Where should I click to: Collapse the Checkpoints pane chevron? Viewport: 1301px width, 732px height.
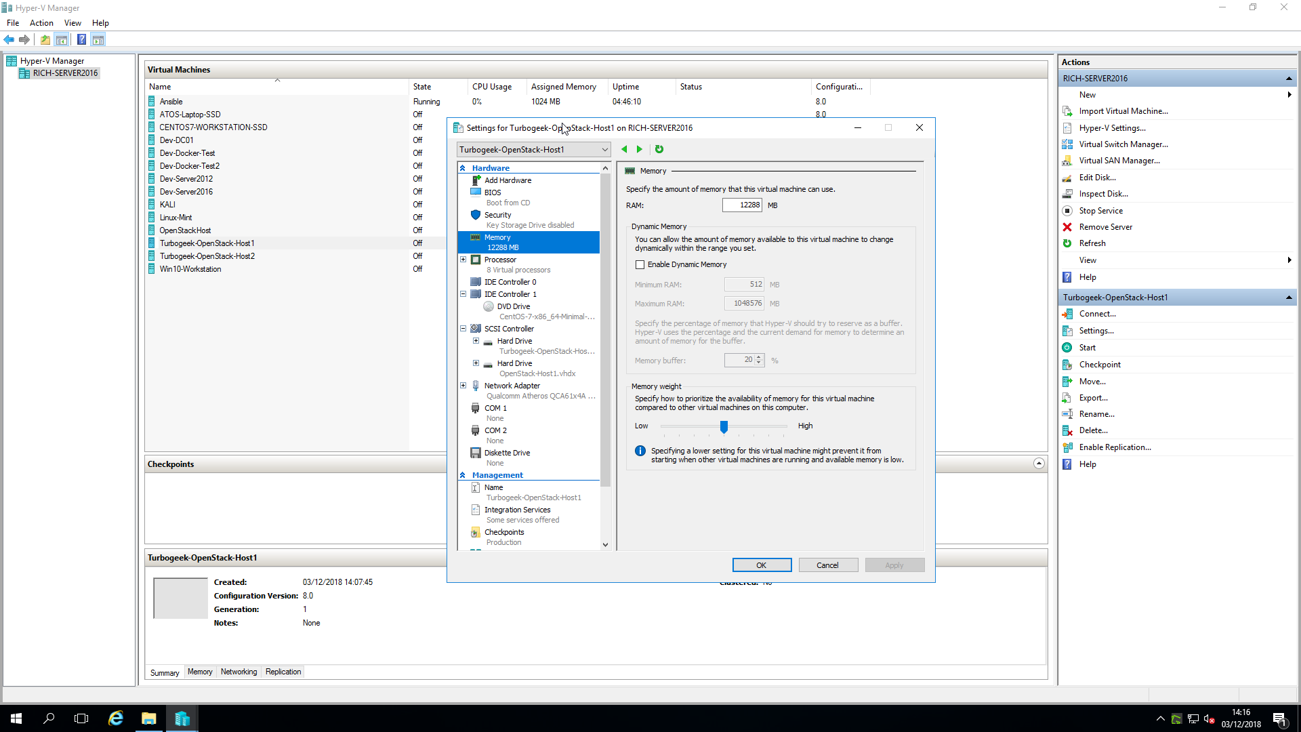(x=1039, y=464)
